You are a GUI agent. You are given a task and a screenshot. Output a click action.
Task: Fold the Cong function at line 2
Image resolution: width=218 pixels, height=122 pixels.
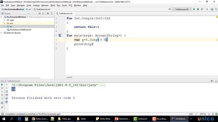point(65,23)
